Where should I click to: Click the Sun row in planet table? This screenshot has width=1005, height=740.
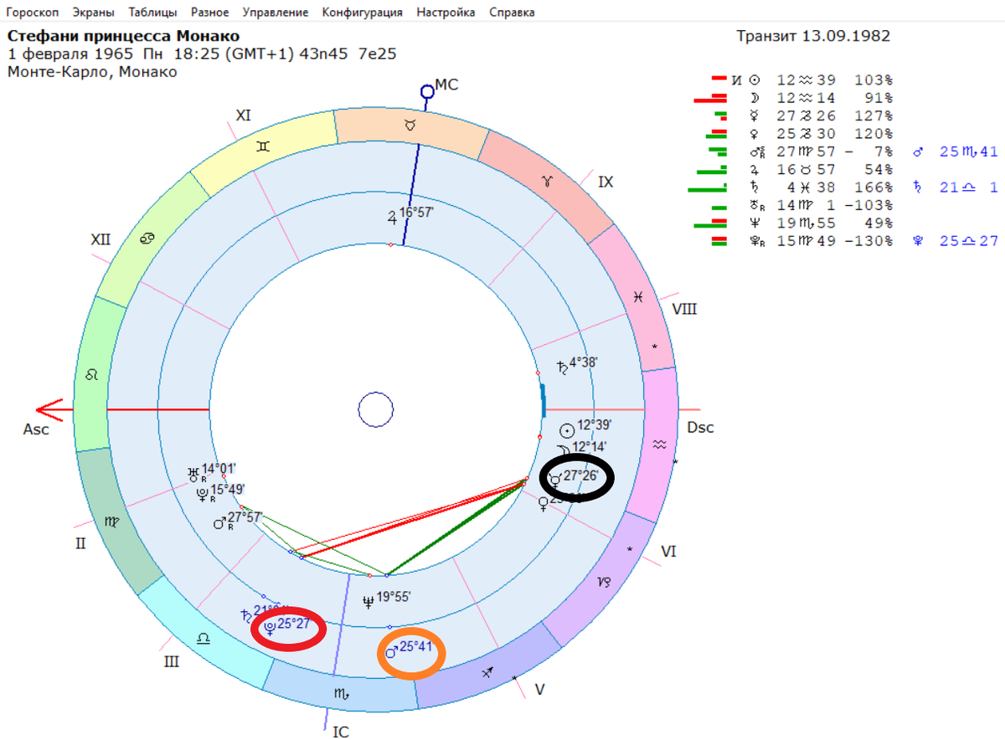(812, 80)
